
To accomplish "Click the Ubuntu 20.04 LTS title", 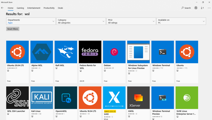I will tap(15, 66).
